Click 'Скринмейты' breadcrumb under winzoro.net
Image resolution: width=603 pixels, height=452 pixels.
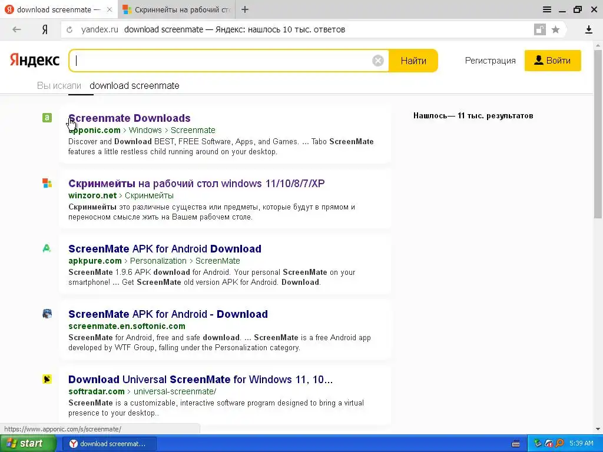click(149, 195)
